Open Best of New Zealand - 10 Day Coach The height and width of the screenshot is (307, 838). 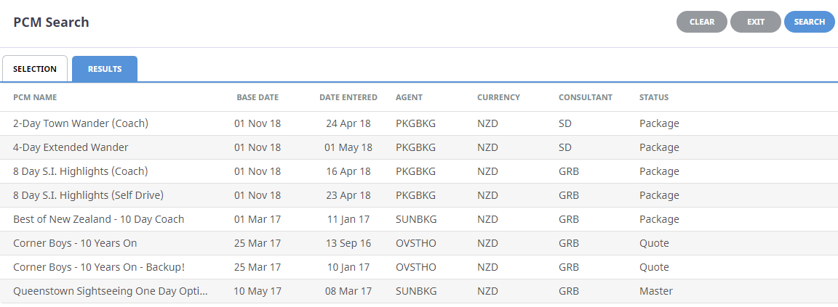tap(419, 220)
